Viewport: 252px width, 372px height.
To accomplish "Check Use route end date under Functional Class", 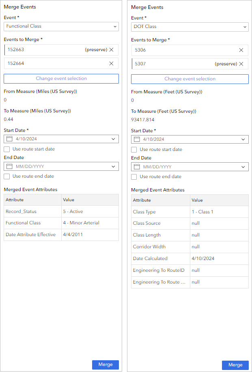I will pos(6,176).
